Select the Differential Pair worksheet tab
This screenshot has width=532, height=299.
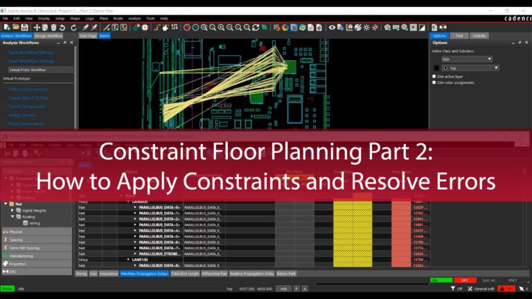[x=214, y=273]
